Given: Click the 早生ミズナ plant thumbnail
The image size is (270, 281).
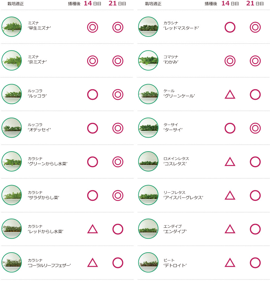Looking at the screenshot, I should [12, 27].
